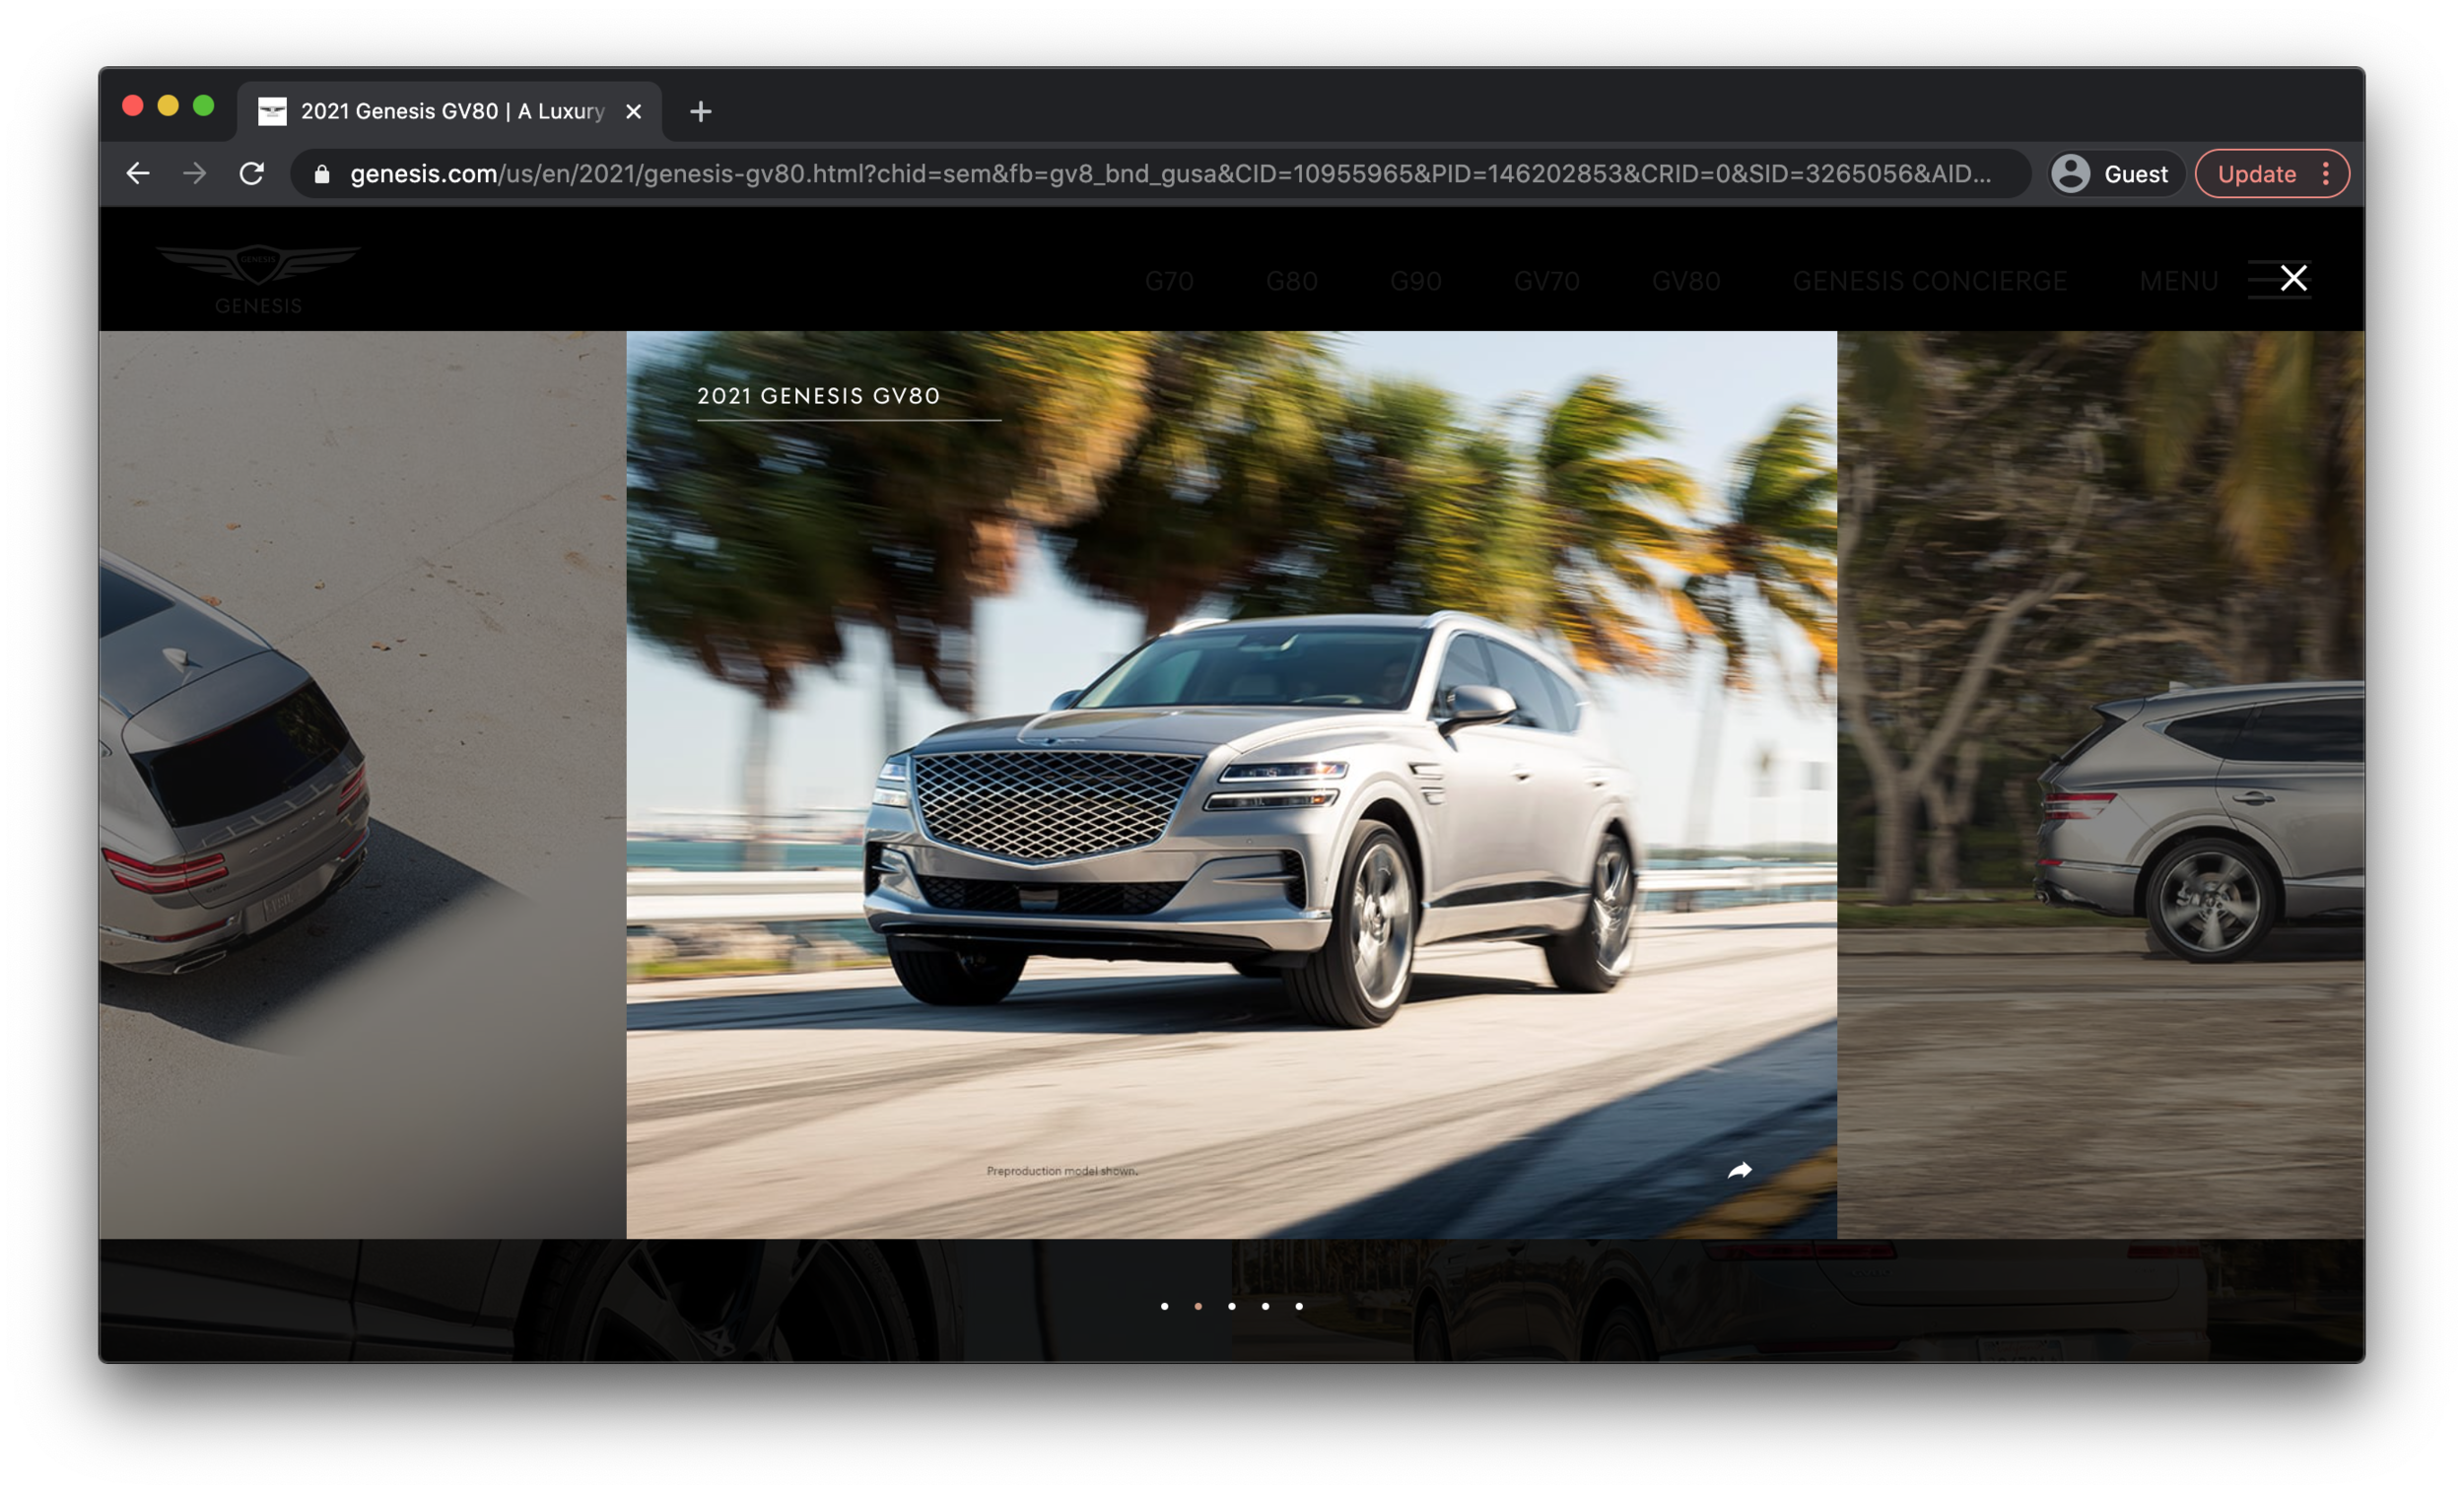This screenshot has width=2464, height=1494.
Task: Jump to fourth gallery slide dot
Action: (x=1265, y=1306)
